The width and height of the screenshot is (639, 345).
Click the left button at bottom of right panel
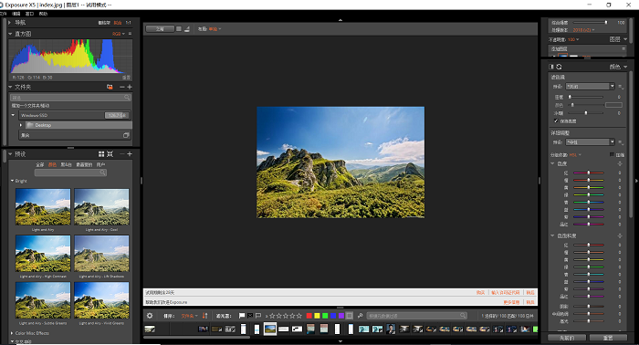point(567,338)
